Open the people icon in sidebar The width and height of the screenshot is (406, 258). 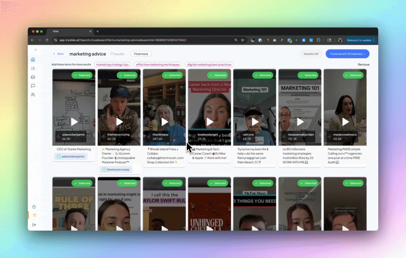33,95
